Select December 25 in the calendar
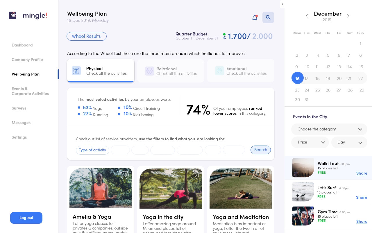The width and height of the screenshot is (372, 233). [x=317, y=90]
